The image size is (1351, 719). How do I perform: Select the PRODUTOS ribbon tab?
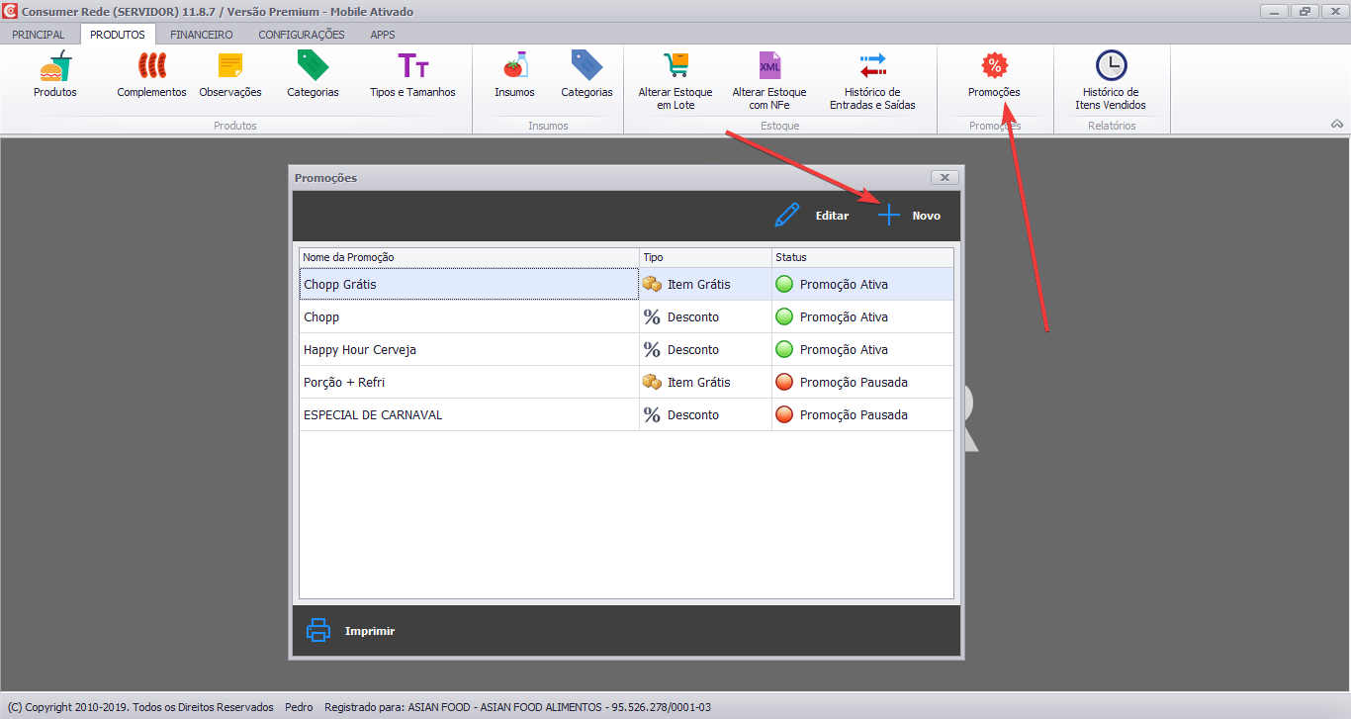pos(118,35)
